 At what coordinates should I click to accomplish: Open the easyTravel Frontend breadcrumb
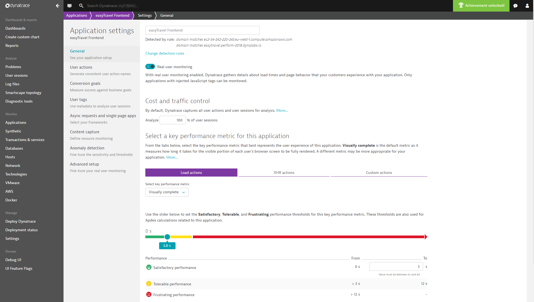(x=112, y=15)
